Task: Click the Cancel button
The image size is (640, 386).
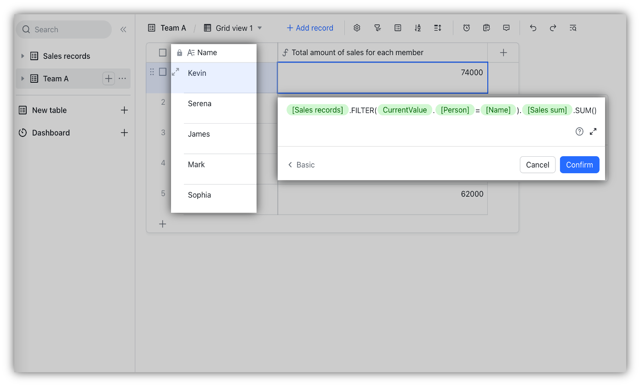Action: click(x=537, y=165)
